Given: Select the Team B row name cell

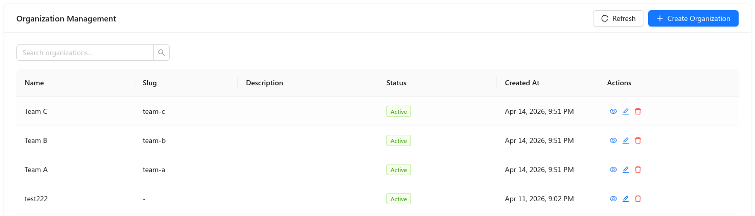Looking at the screenshot, I should (76, 140).
